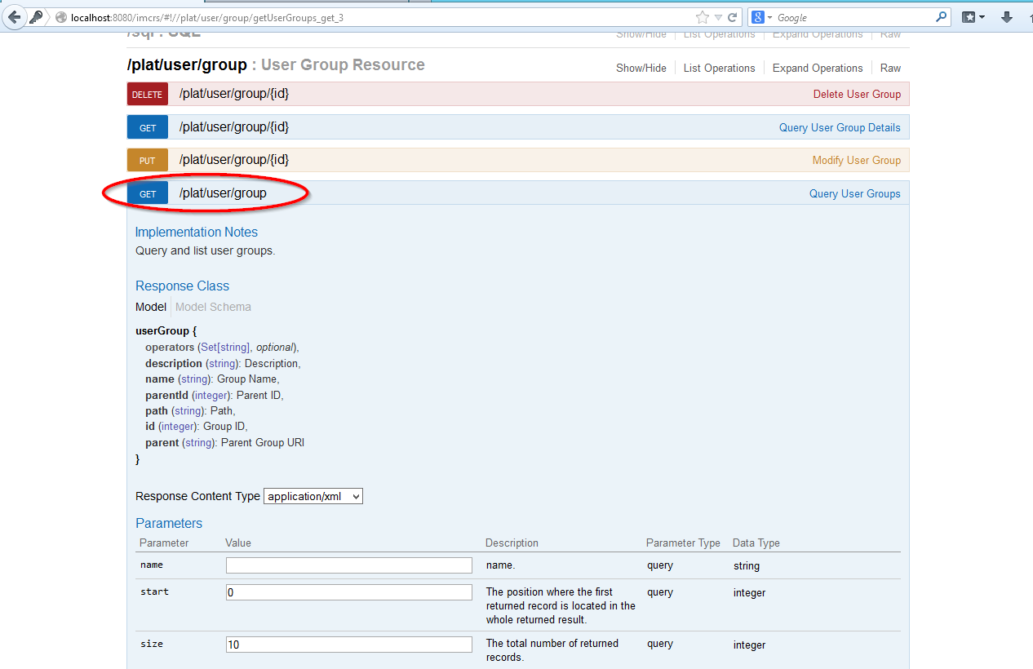Toggle Show/Hide for the SQL resource
Viewport: 1033px width, 669px height.
pyautogui.click(x=641, y=33)
